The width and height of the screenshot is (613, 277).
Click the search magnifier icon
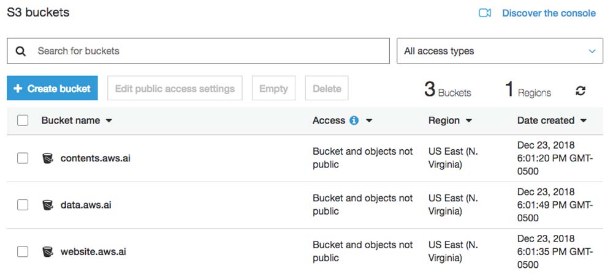21,51
